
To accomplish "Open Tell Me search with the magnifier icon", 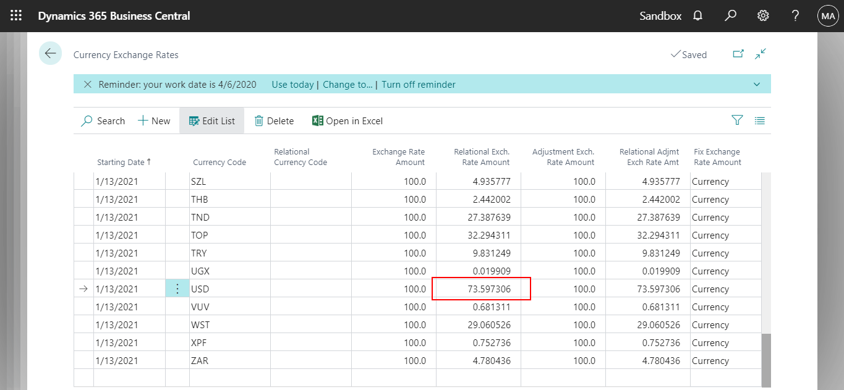I will tap(730, 15).
